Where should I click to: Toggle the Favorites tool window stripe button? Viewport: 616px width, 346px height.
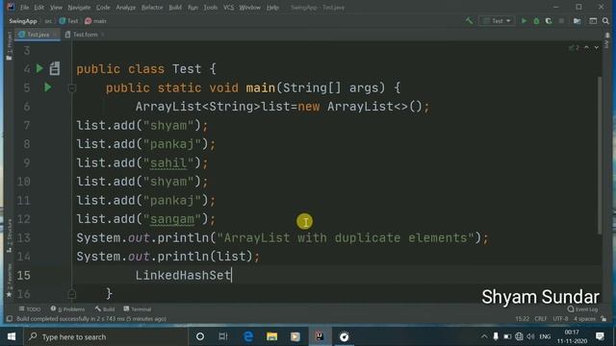click(x=9, y=281)
